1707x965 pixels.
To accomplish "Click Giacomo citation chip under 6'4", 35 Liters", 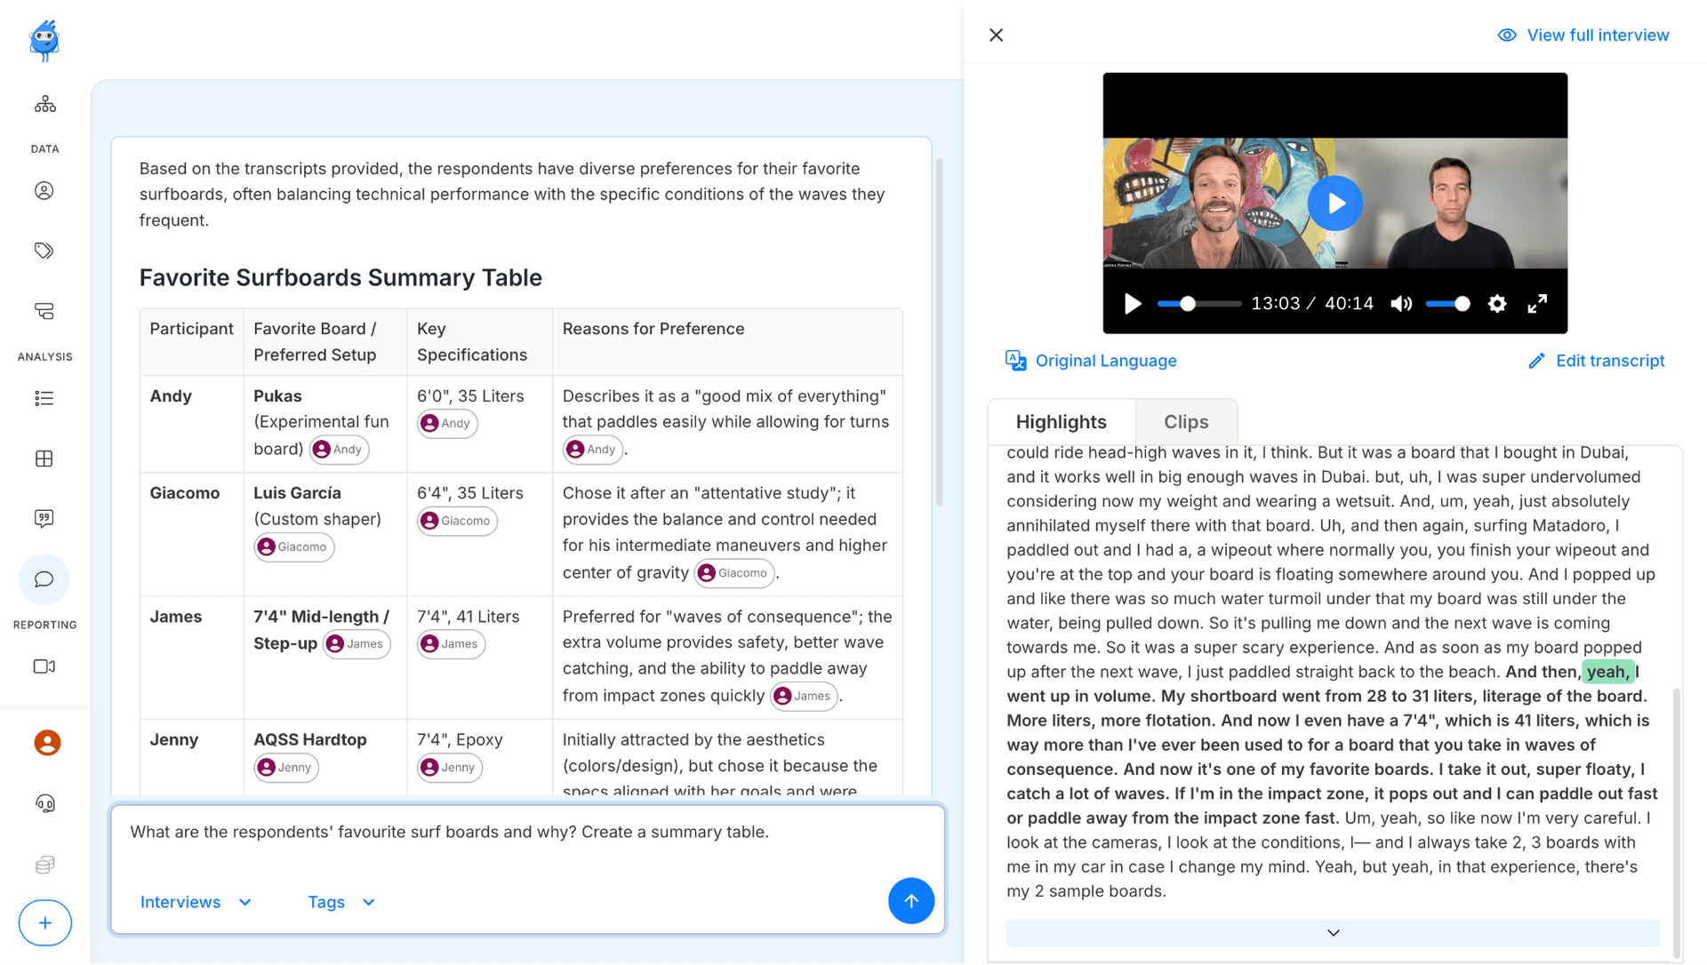I will tap(457, 521).
